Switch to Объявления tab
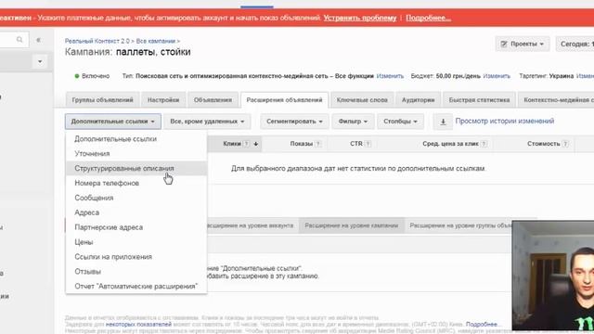Viewport: 594px width, 334px height. tap(213, 100)
